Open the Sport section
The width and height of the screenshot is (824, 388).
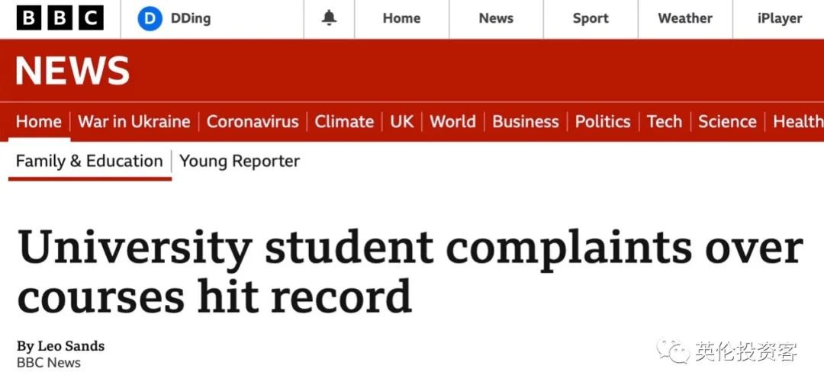click(591, 18)
